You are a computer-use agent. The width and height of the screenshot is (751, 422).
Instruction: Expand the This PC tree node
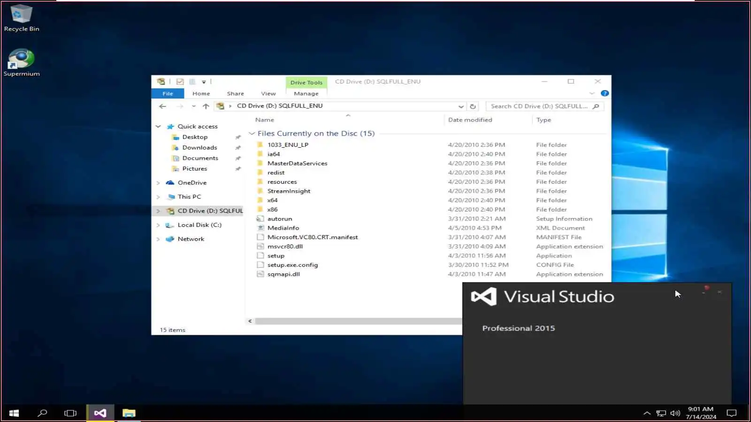click(x=158, y=197)
